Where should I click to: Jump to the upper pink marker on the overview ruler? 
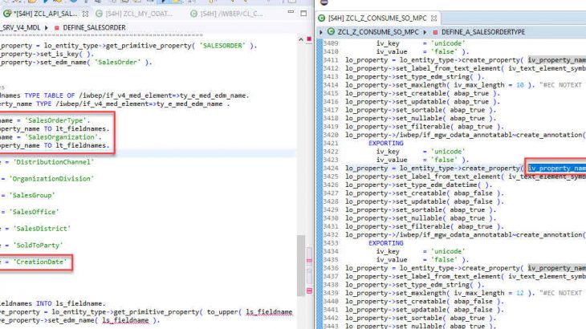point(309,261)
